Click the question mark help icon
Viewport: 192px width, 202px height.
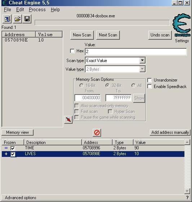point(187,197)
